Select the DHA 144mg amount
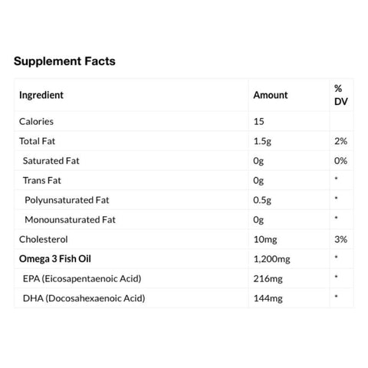The image size is (368, 368). coord(268,298)
